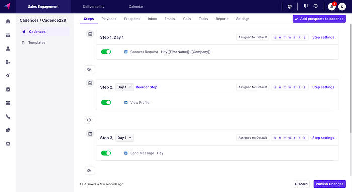Expand the Day 1 dropdown in Step 2
The height and width of the screenshot is (192, 352).
click(x=125, y=87)
